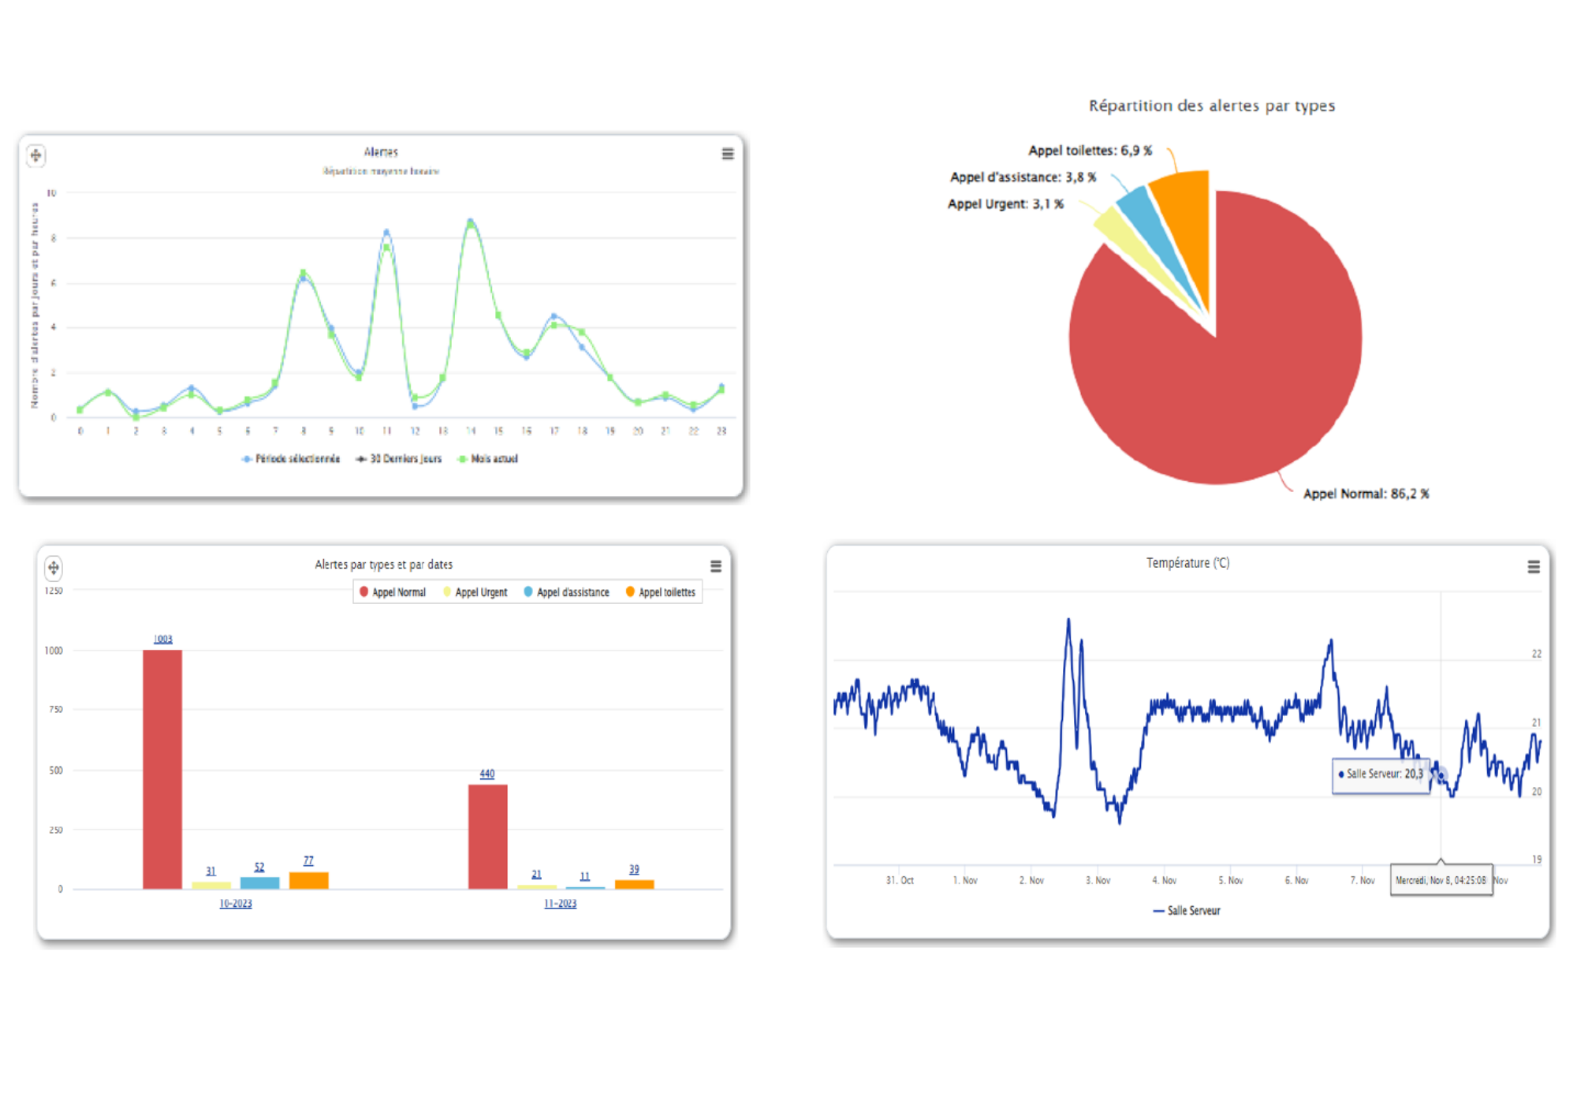Viewport: 1577px width, 1104px height.
Task: Toggle Mois actuel legend series
Action: 494,459
